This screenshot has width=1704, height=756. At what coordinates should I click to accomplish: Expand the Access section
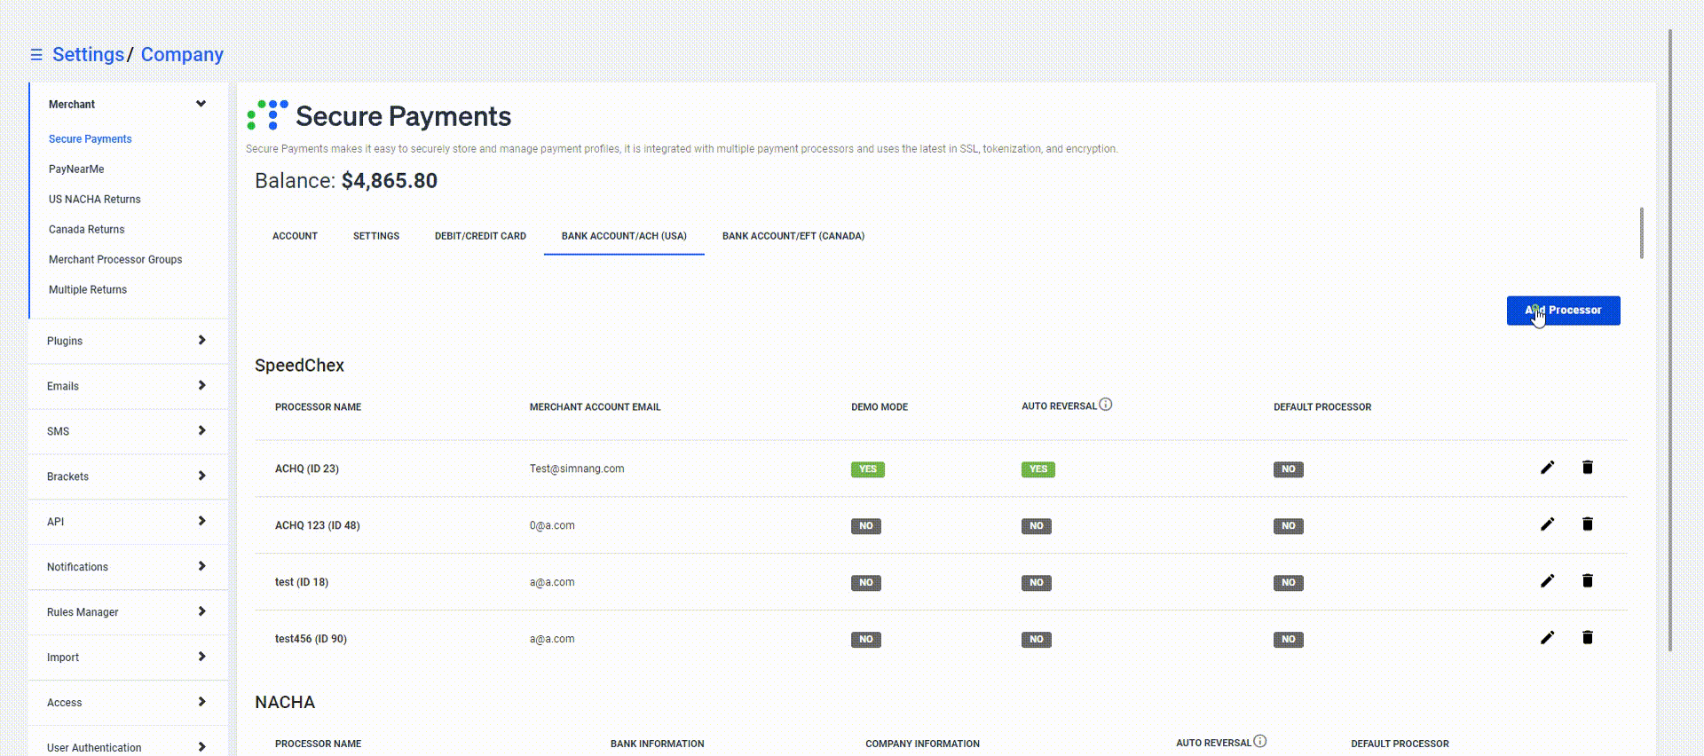pos(201,703)
